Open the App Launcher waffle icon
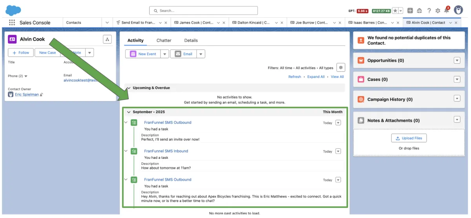The width and height of the screenshot is (471, 218). pos(12,23)
